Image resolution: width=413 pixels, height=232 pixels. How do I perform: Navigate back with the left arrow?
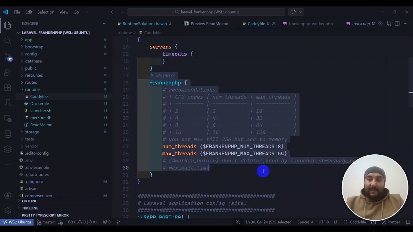[112, 12]
